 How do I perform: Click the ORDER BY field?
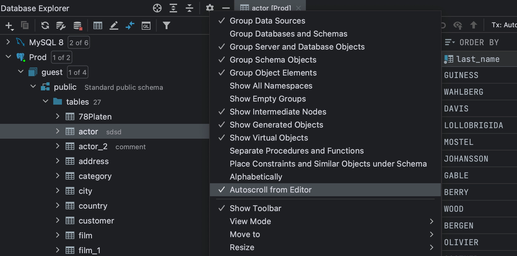(x=479, y=42)
